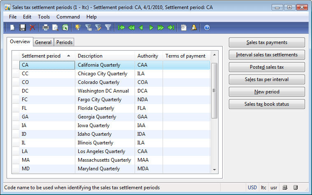Delete record with the red X icon
The width and height of the screenshot is (312, 195).
click(x=32, y=28)
